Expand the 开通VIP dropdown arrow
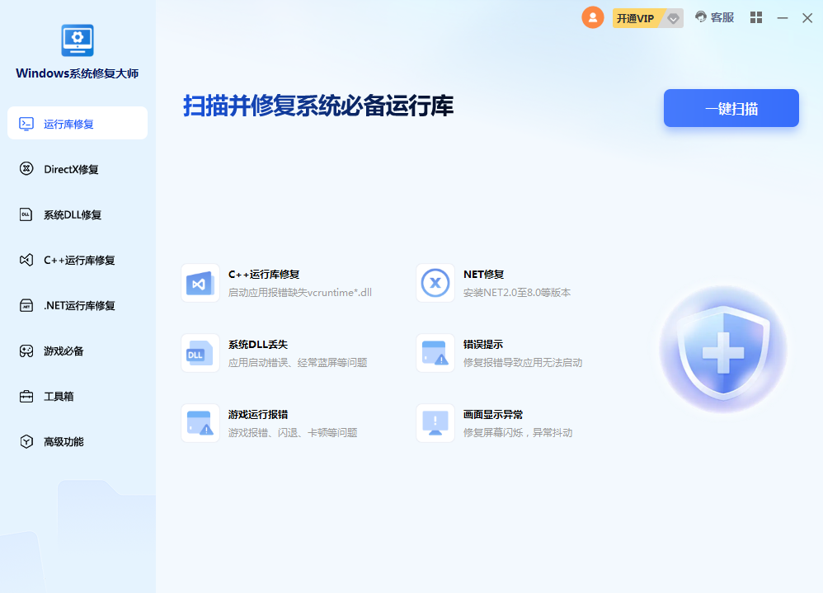 point(674,18)
